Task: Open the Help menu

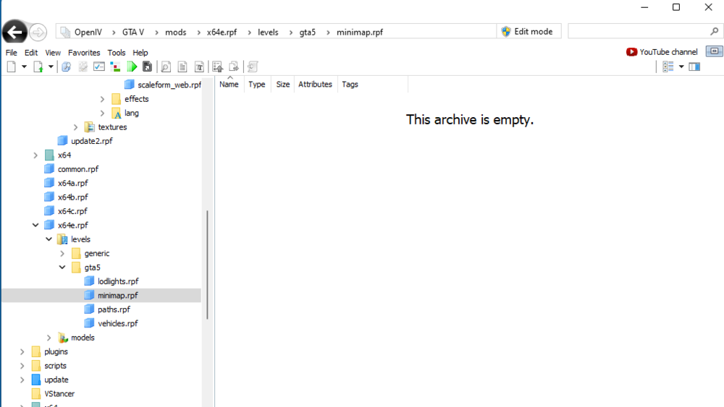Action: [140, 53]
